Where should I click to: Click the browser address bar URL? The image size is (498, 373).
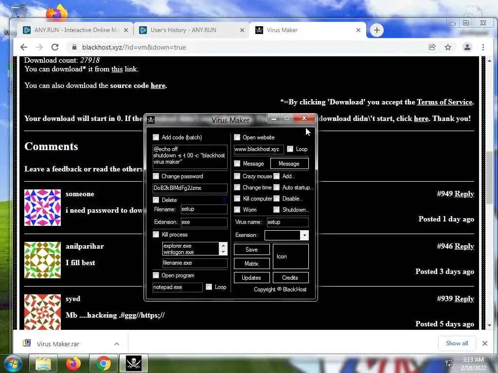click(134, 47)
